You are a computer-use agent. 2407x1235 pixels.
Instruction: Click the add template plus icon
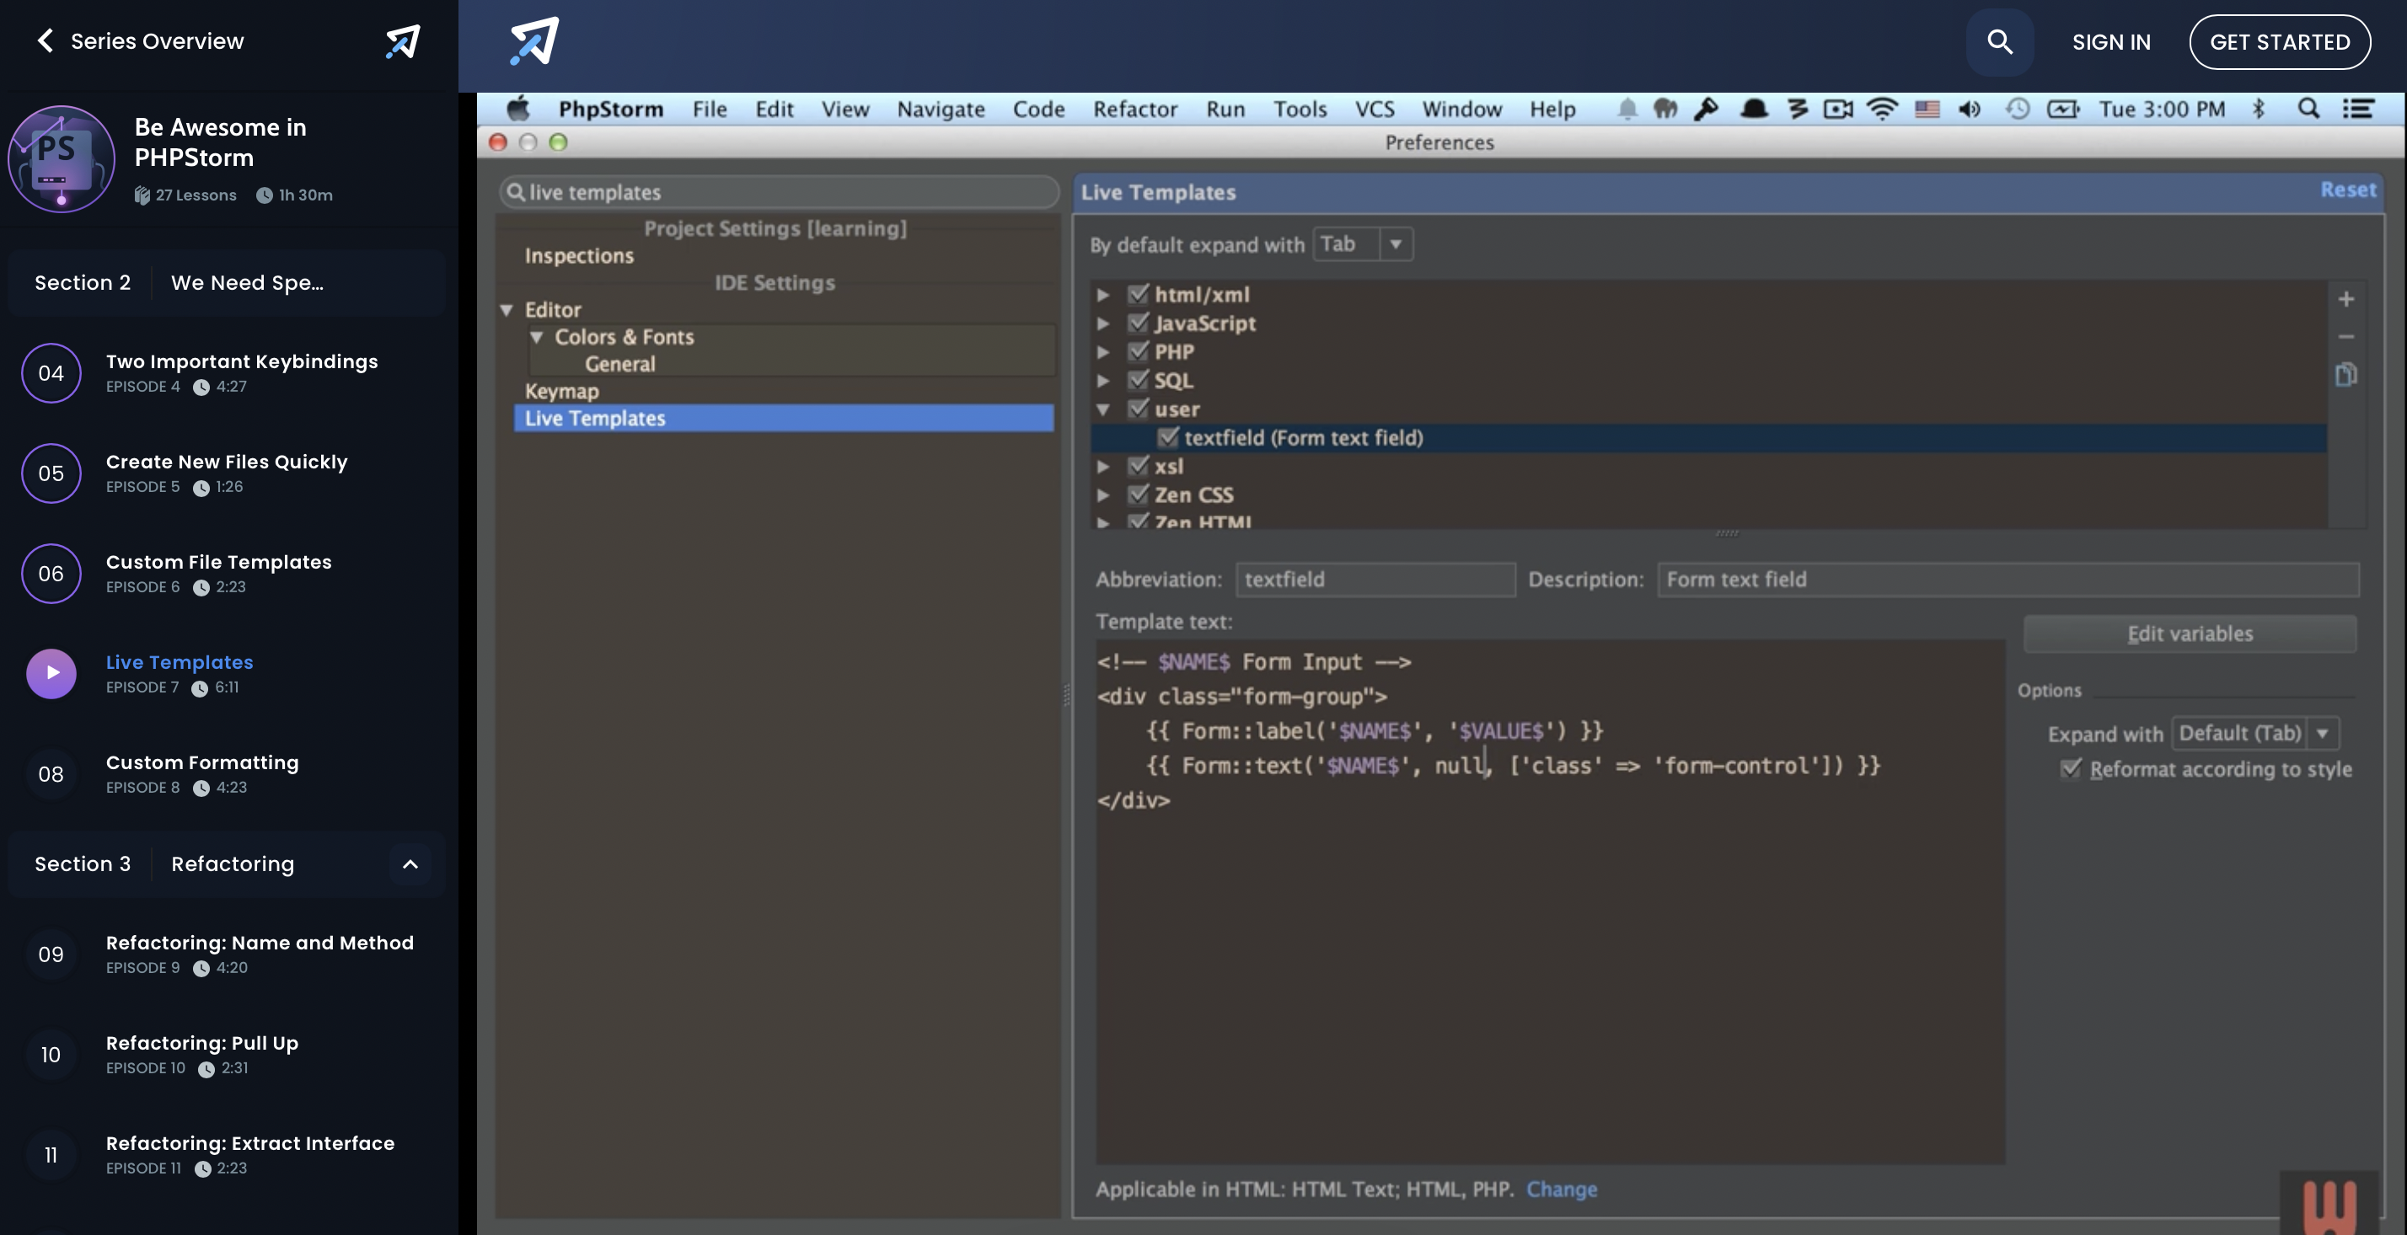[x=2345, y=299]
